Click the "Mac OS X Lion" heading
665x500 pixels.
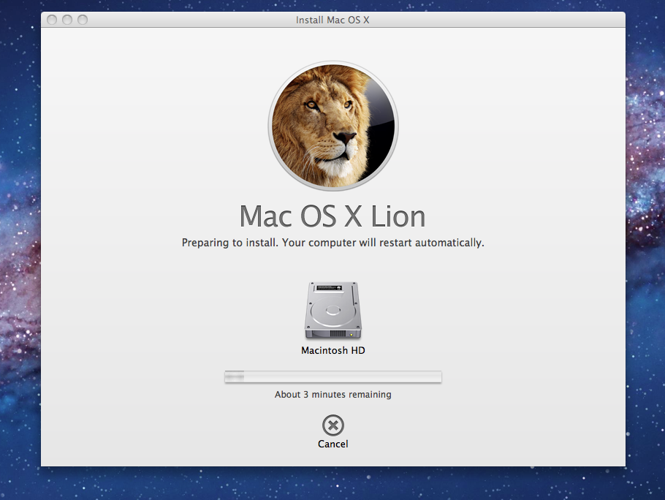332,216
